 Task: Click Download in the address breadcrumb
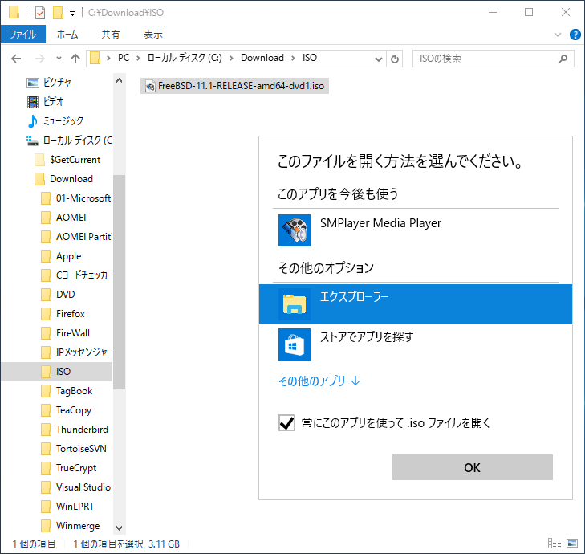click(262, 58)
